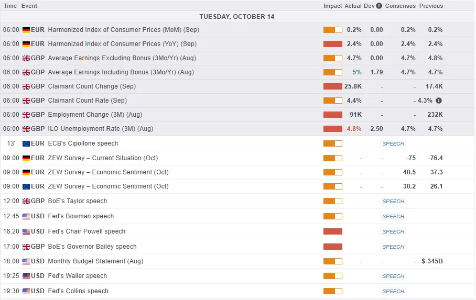Viewport: 476px width, 300px height.
Task: Open the SPEECH badge for BoE's Taylor speech
Action: click(x=393, y=202)
